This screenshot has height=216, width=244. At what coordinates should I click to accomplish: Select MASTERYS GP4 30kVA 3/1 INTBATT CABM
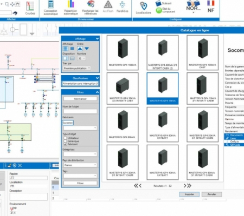click(123, 162)
